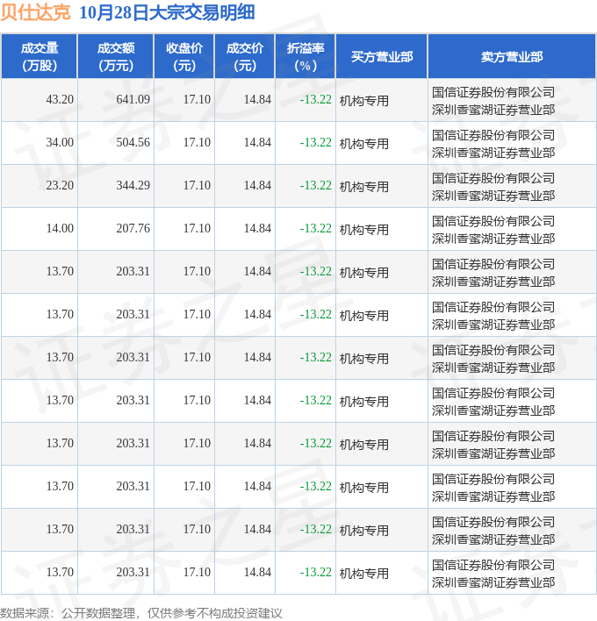This screenshot has height=621, width=597.
Task: Click the 成交价(元) column header
Action: [244, 57]
